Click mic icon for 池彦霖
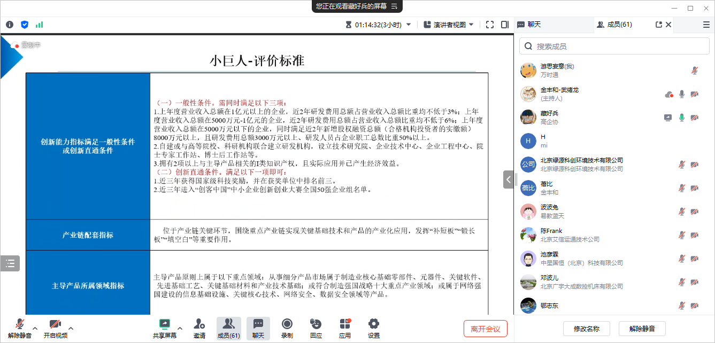The image size is (715, 343). coord(682,259)
